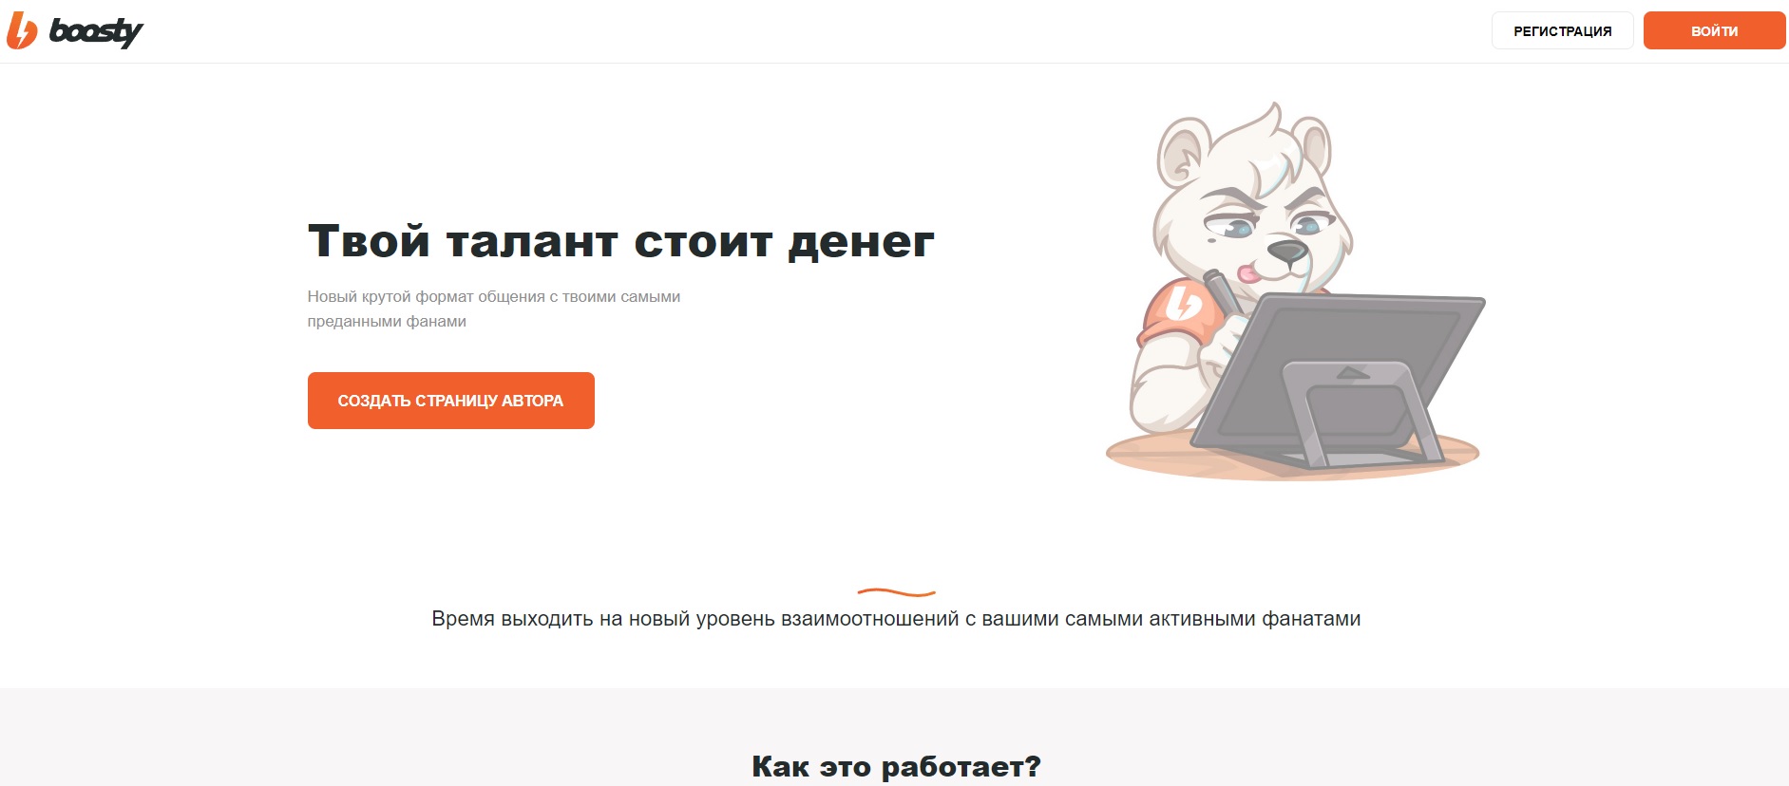Click the stylus pen in bear's paw

[1222, 291]
